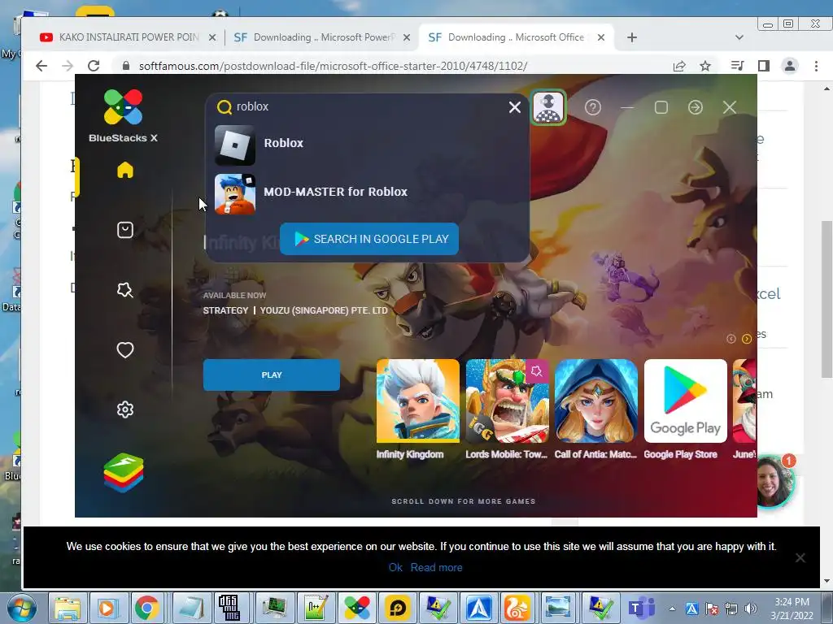Open BlueStacks X taskbar icon

click(356, 608)
